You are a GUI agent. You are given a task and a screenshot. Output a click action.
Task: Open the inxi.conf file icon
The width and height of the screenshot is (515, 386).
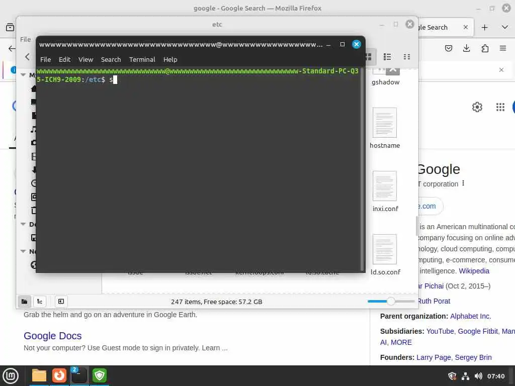point(385,186)
